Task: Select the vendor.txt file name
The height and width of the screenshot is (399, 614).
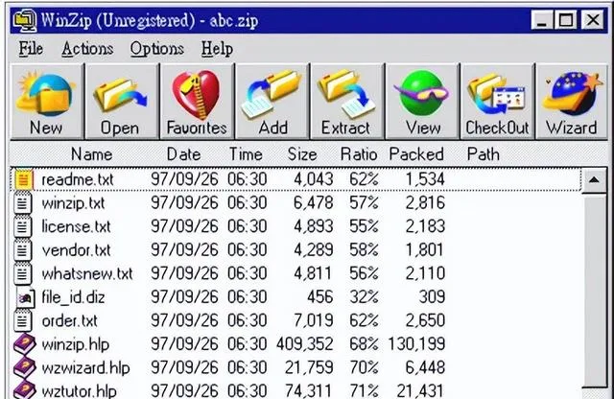Action: [x=77, y=250]
